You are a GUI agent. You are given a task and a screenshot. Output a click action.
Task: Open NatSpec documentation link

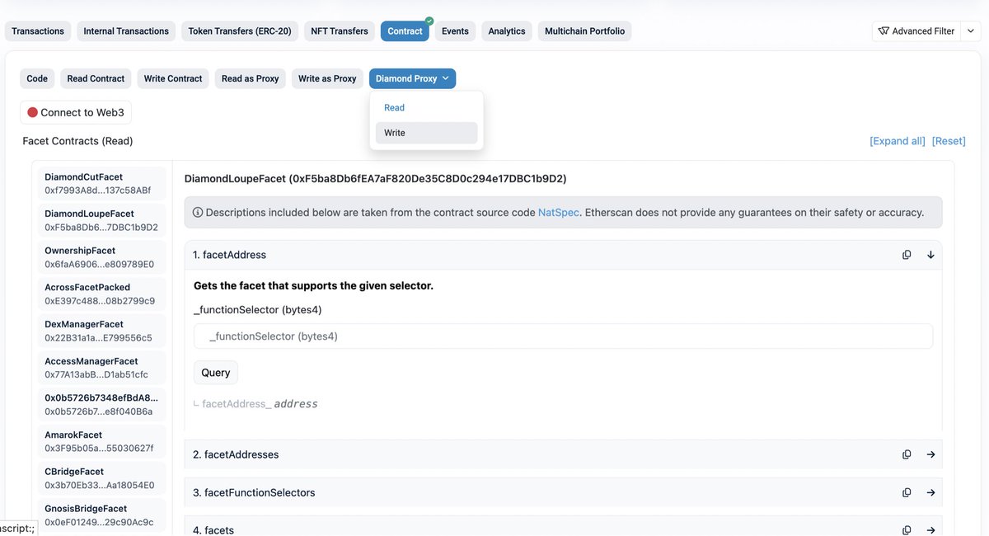click(559, 212)
